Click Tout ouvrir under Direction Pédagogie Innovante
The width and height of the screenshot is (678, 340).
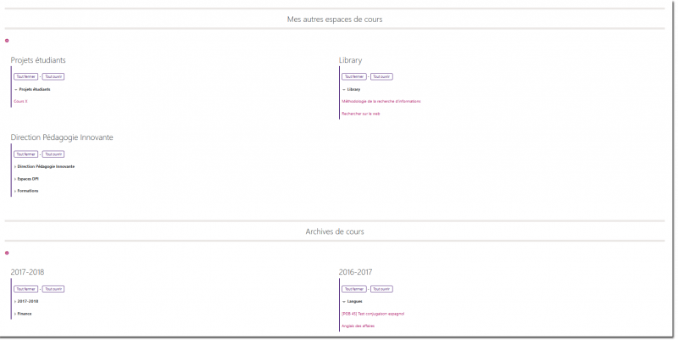coord(53,153)
